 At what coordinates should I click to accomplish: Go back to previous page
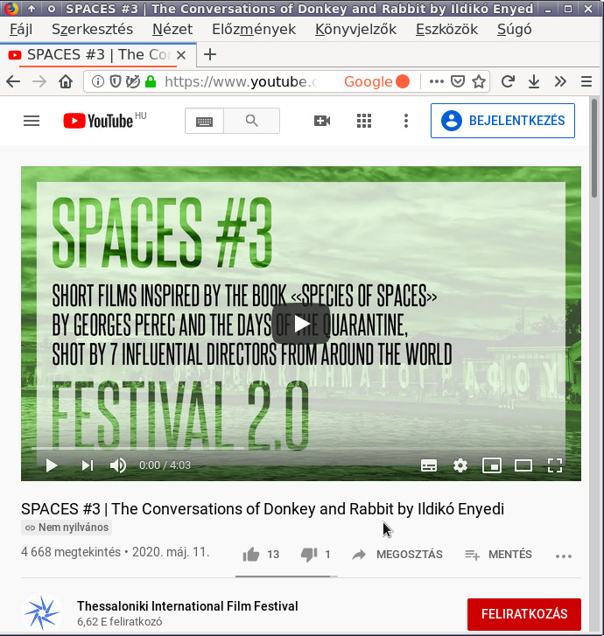13,81
